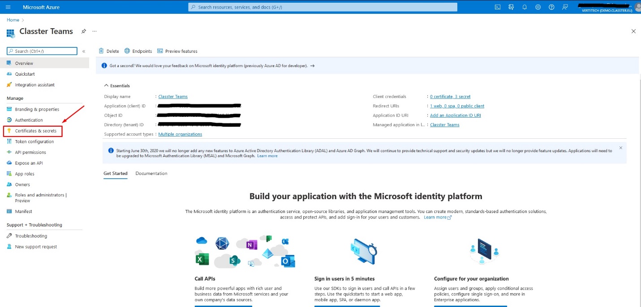The width and height of the screenshot is (641, 307).
Task: Click the Feedback icon in the top bar
Action: pos(565,7)
